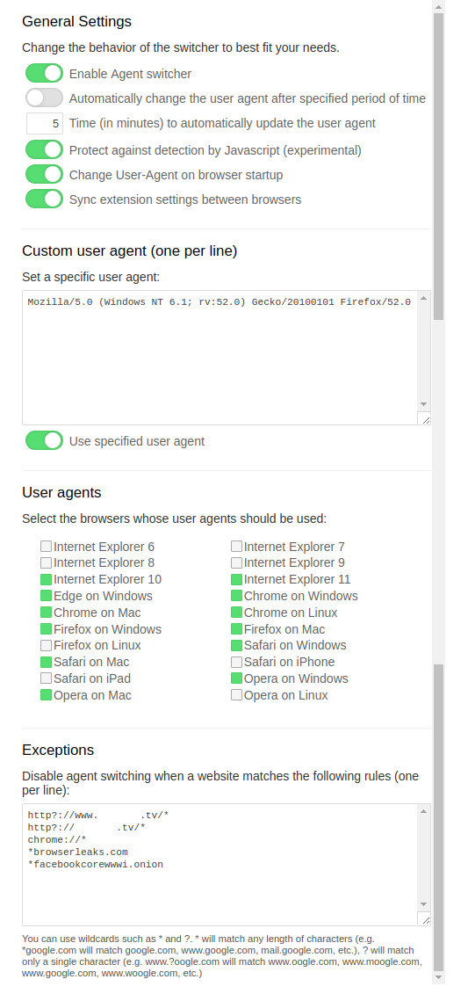Image resolution: width=468 pixels, height=1001 pixels.
Task: Uncheck the Internet Explorer 11 checkbox
Action: pos(236,580)
